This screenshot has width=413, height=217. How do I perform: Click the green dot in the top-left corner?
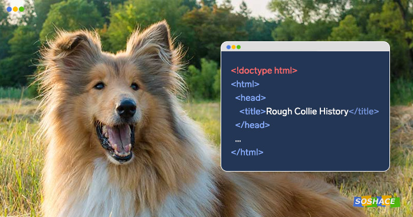point(22,9)
